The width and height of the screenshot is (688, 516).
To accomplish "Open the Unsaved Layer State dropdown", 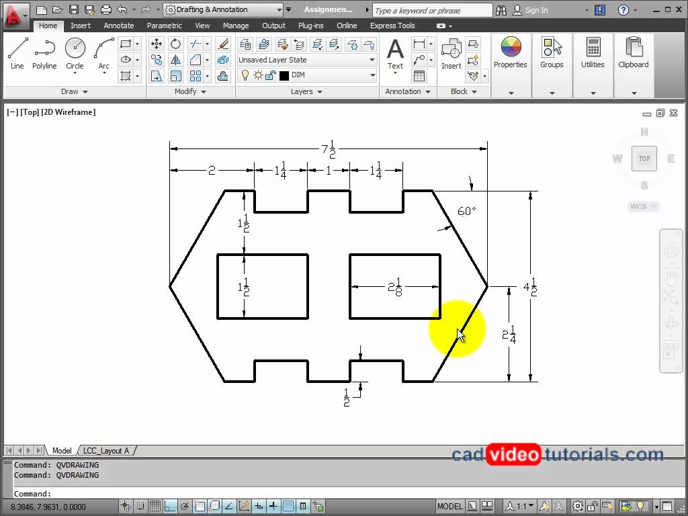I will click(372, 60).
